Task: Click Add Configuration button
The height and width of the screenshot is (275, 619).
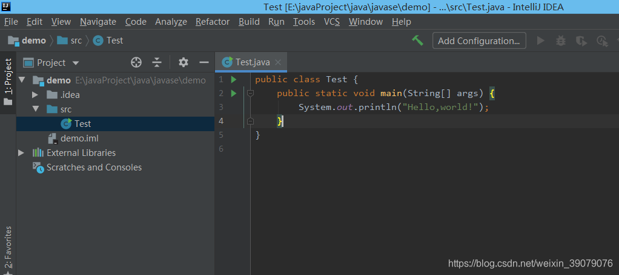Action: click(x=479, y=40)
